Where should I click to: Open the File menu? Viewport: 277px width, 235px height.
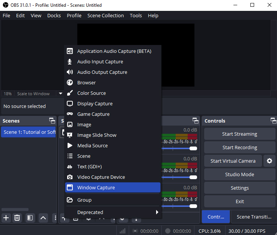click(6, 15)
